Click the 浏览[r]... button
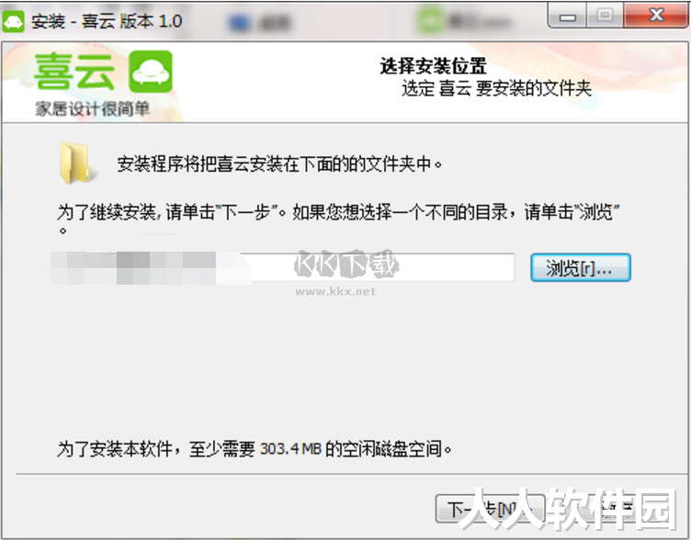691x540 pixels. tap(581, 267)
